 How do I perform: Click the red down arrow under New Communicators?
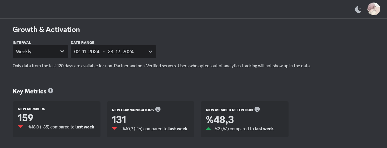point(114,128)
